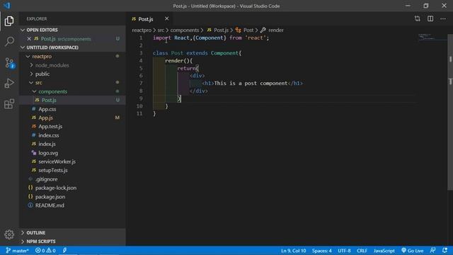
Task: Click reactpro breadcrumb segment
Action: click(x=142, y=30)
